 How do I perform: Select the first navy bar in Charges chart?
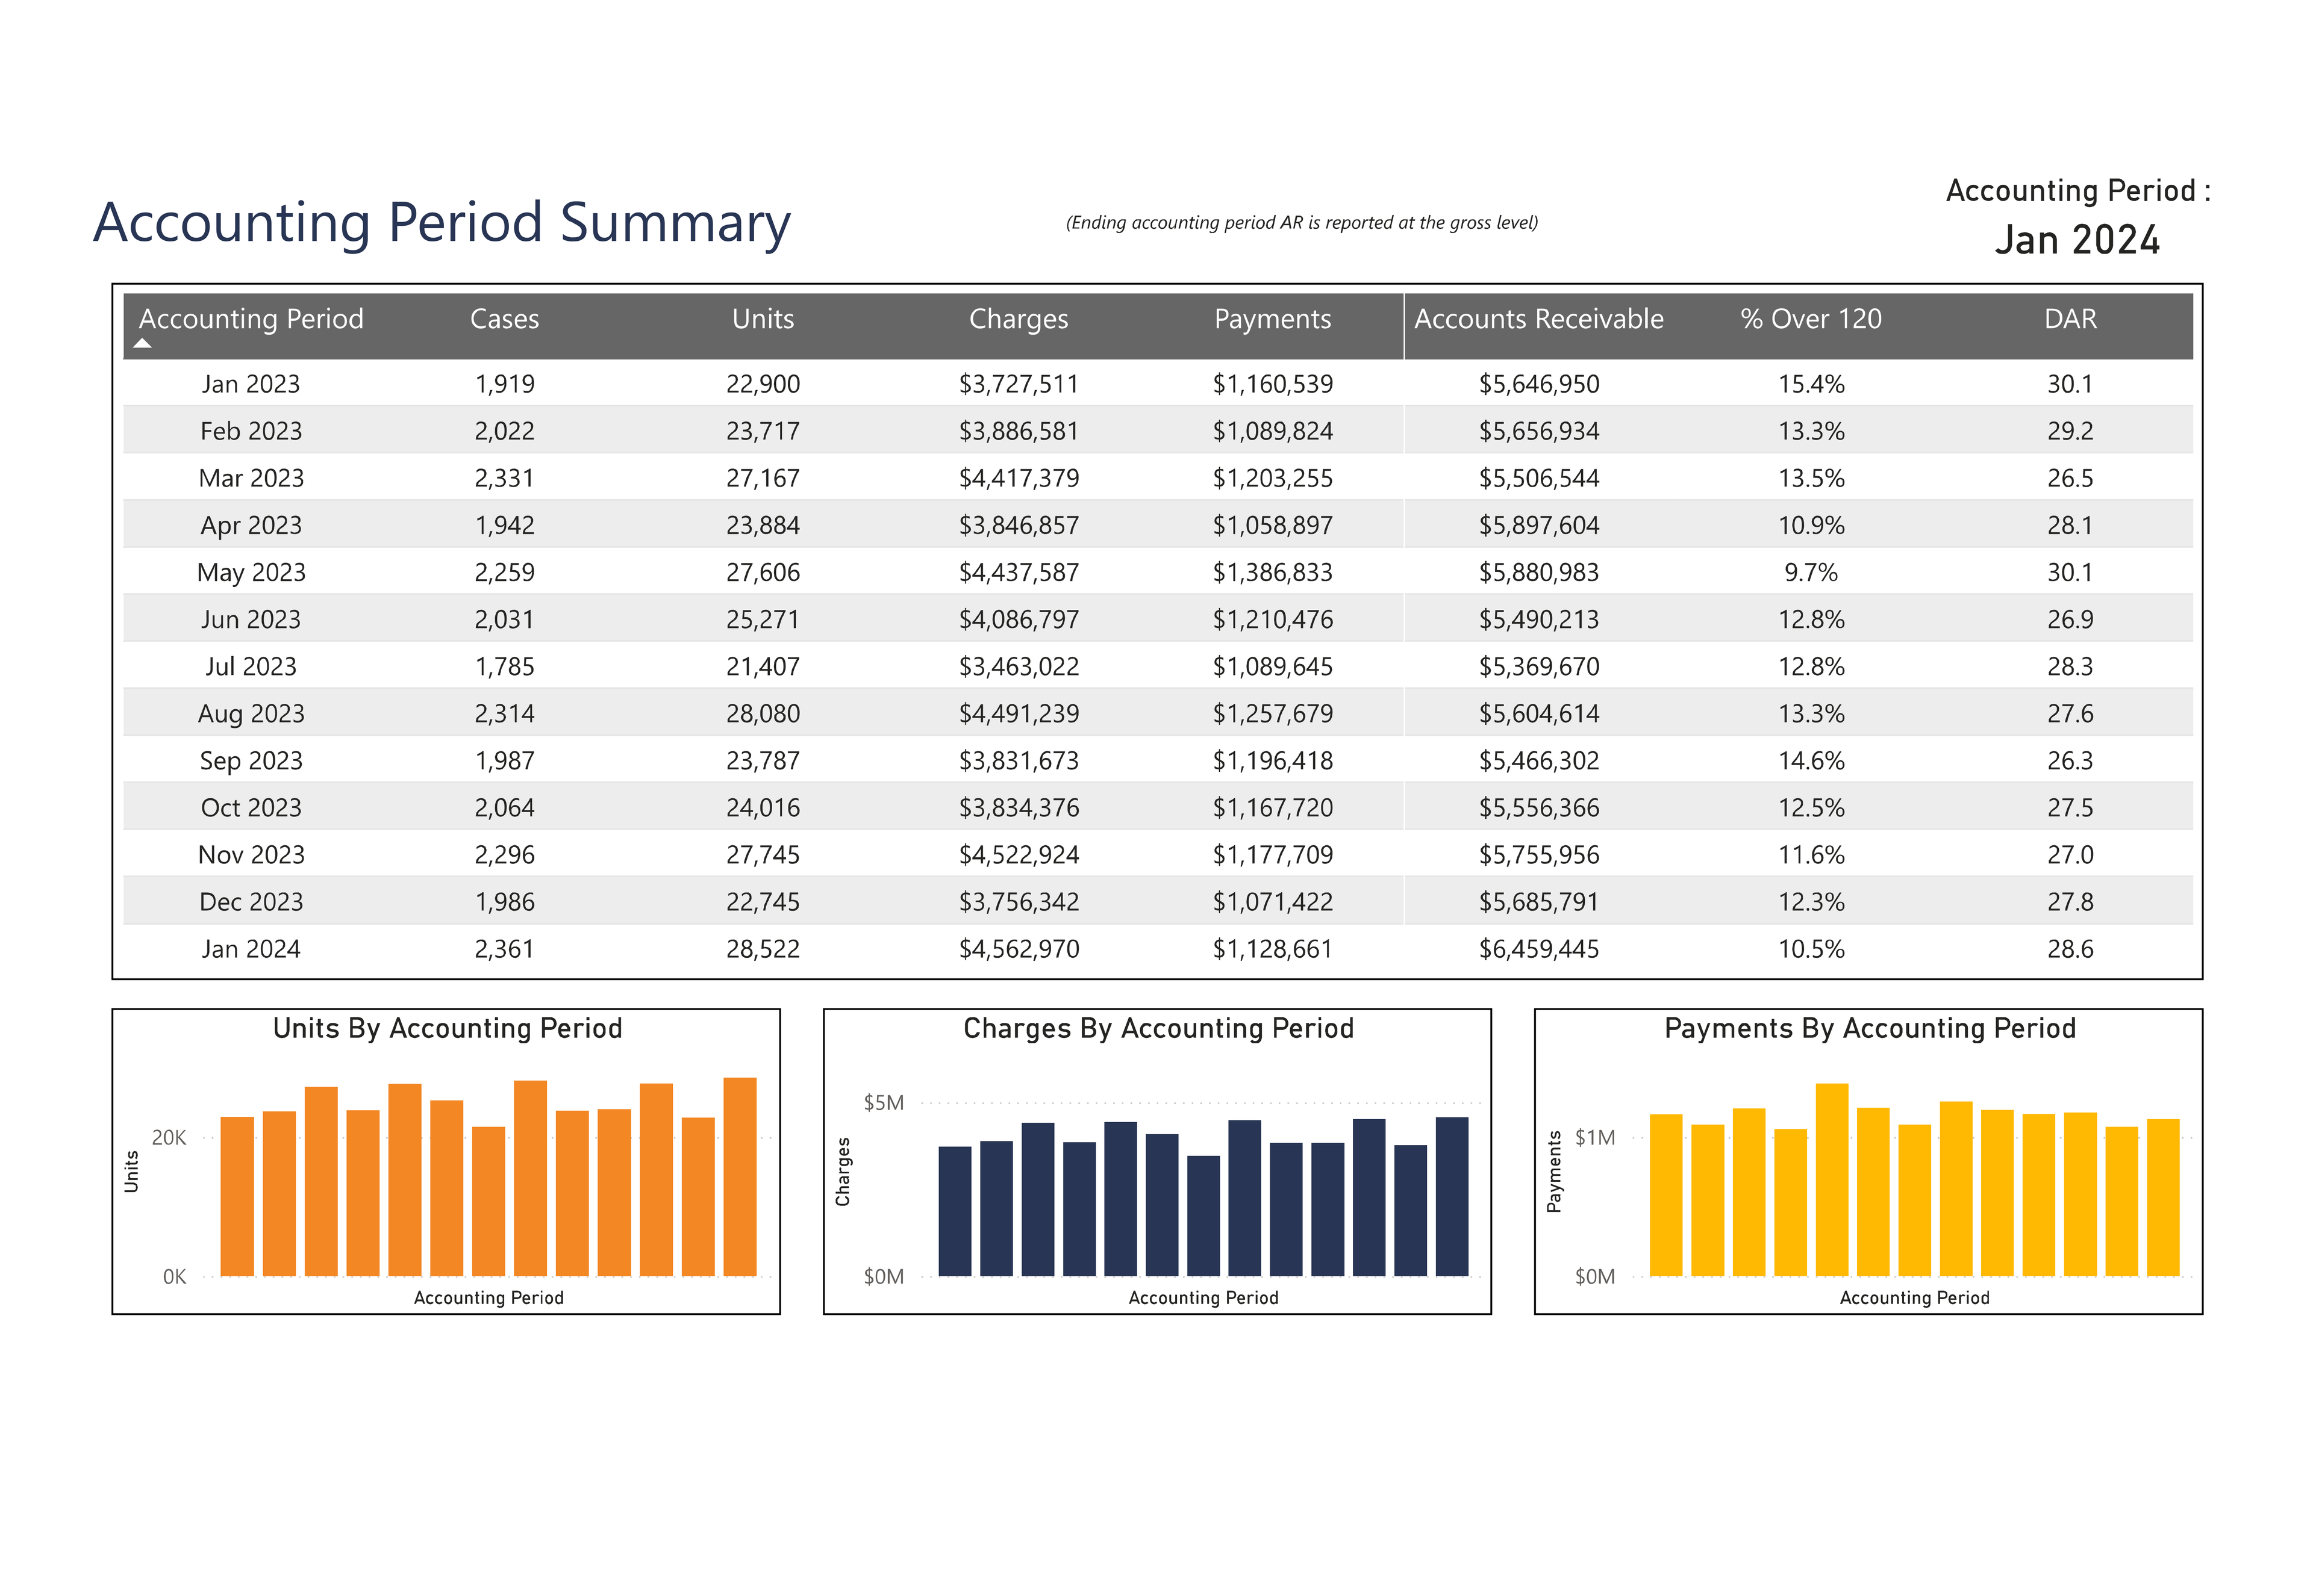(954, 1211)
